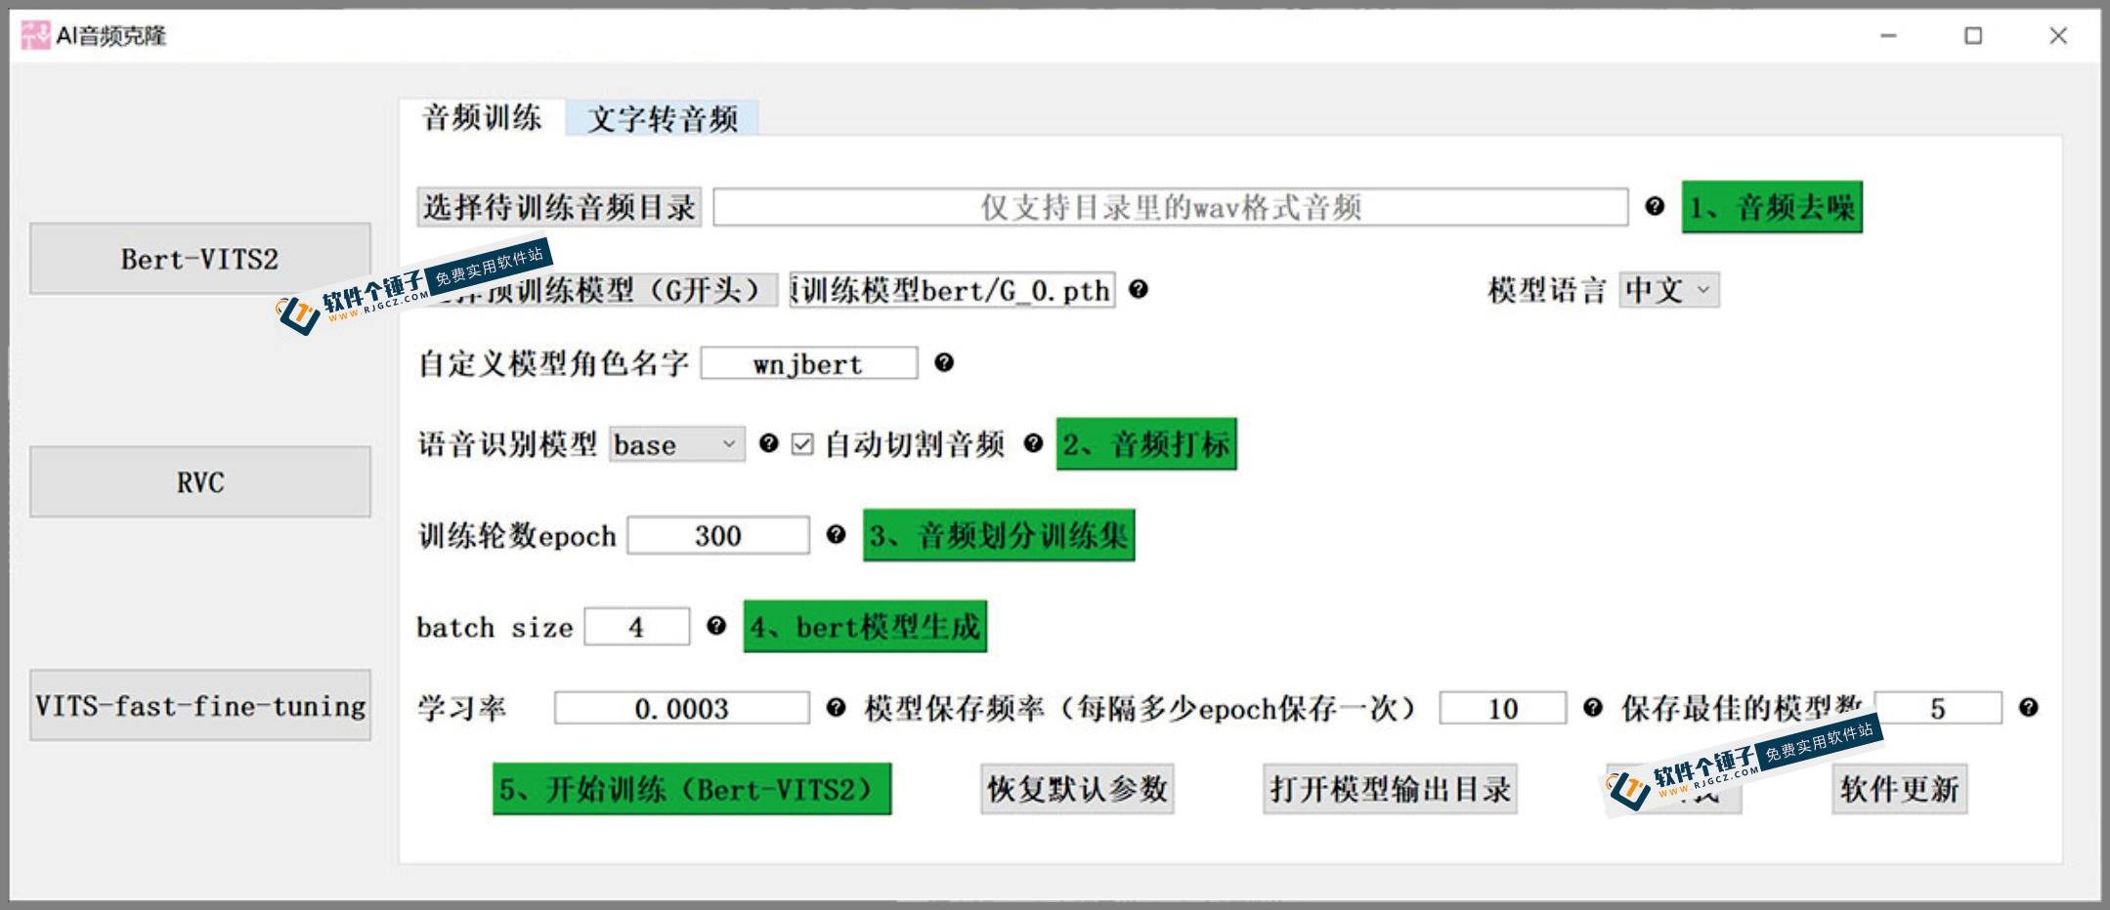Image resolution: width=2110 pixels, height=910 pixels.
Task: Focus the wav audio directory path field
Action: click(x=1171, y=207)
